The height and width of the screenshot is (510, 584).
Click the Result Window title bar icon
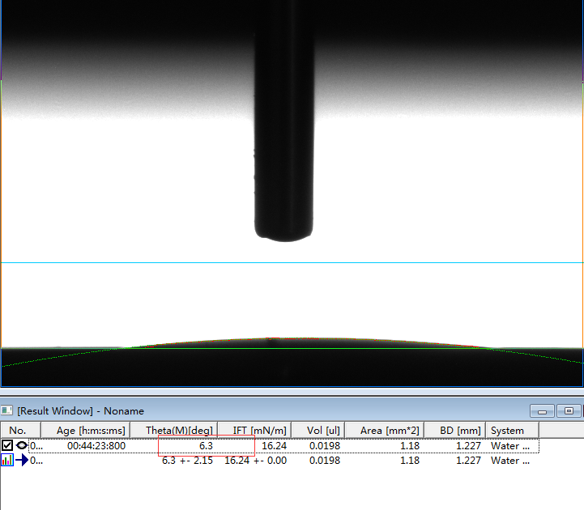point(7,411)
